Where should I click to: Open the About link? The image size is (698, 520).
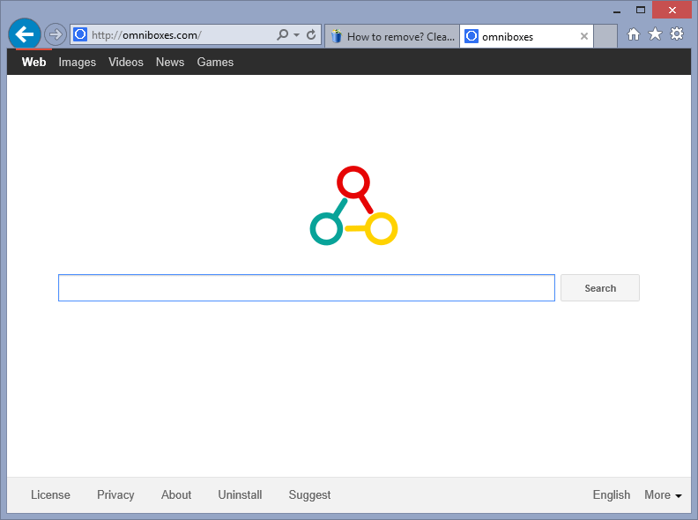176,494
